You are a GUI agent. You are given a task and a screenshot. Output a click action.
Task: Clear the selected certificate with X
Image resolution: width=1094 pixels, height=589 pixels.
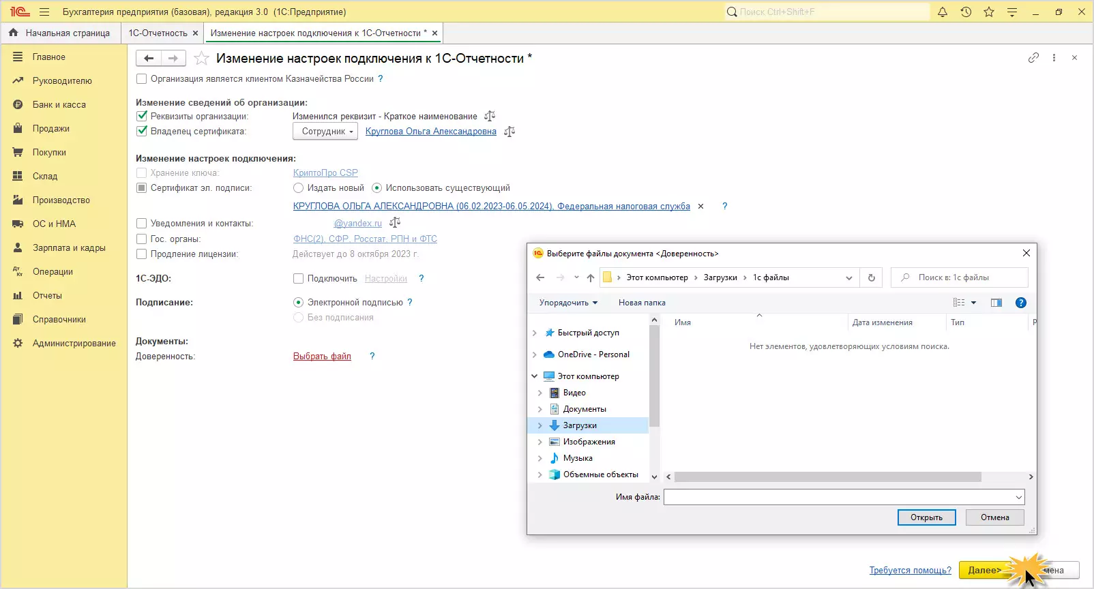[x=700, y=206]
